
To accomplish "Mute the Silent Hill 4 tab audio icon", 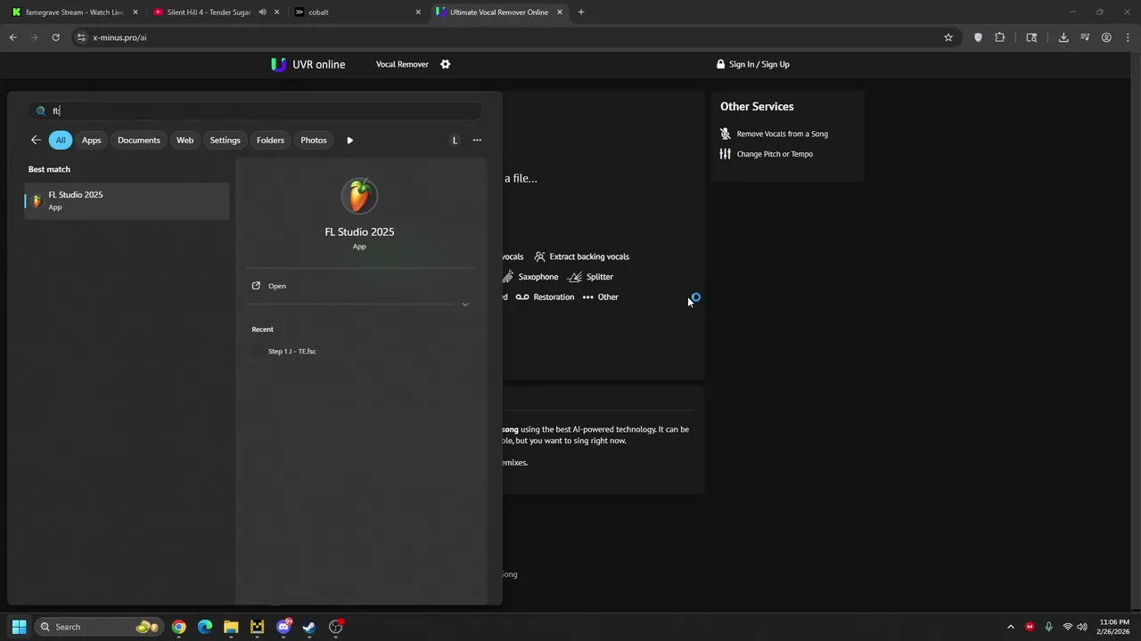I will pyautogui.click(x=262, y=12).
